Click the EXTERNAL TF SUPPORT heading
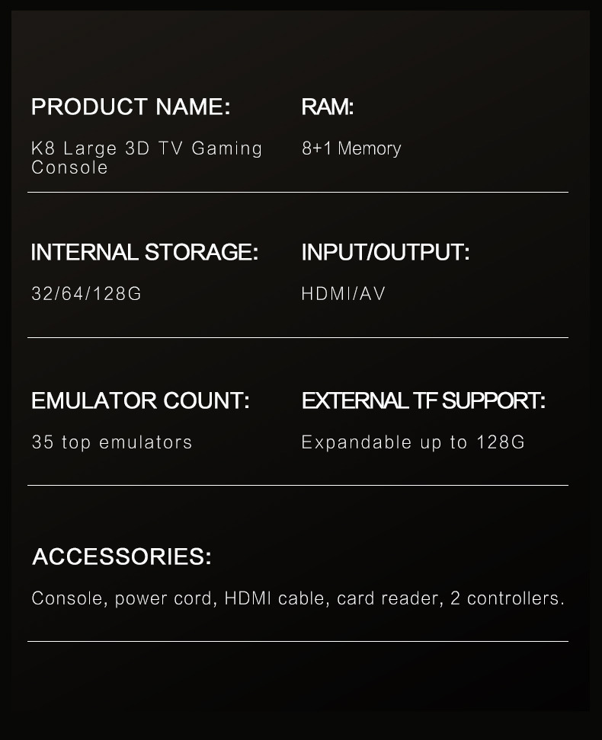 point(424,400)
